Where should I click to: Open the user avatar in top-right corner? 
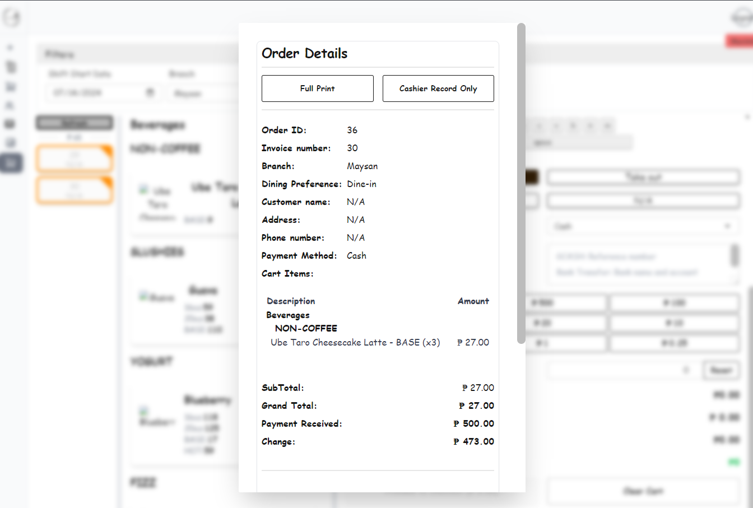(742, 17)
